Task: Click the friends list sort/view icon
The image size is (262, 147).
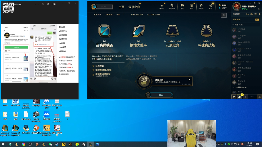Action: (255, 14)
